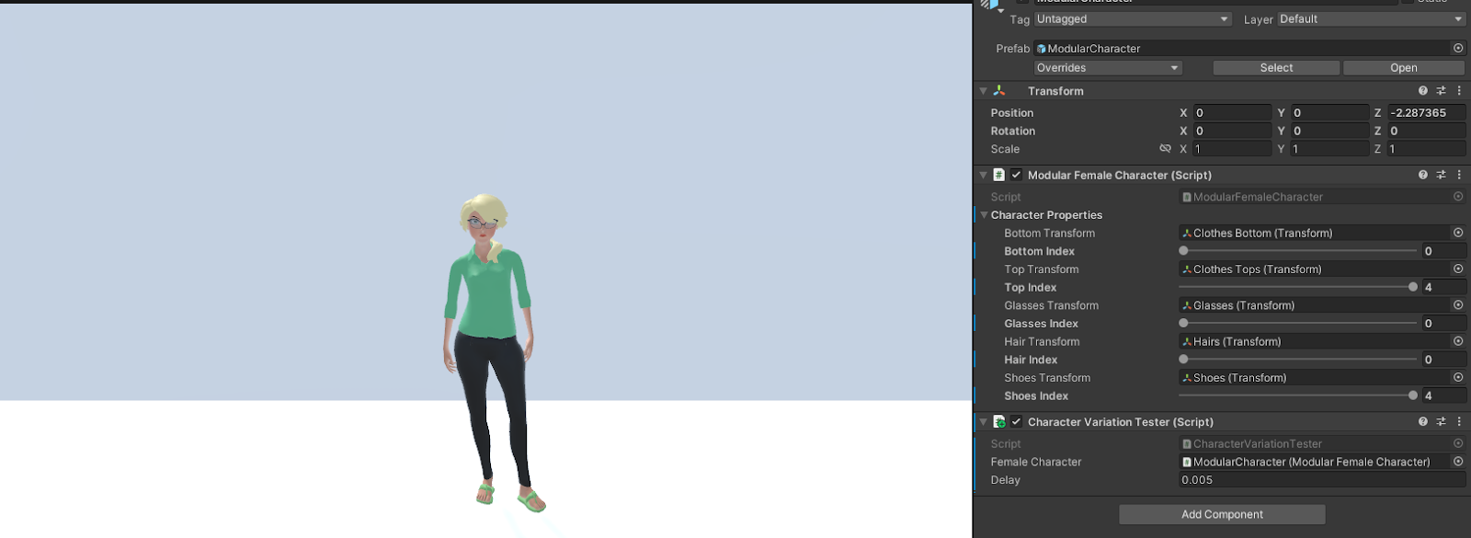Open Transform component more options menu
Screen dimensions: 1471x538
coord(1459,91)
